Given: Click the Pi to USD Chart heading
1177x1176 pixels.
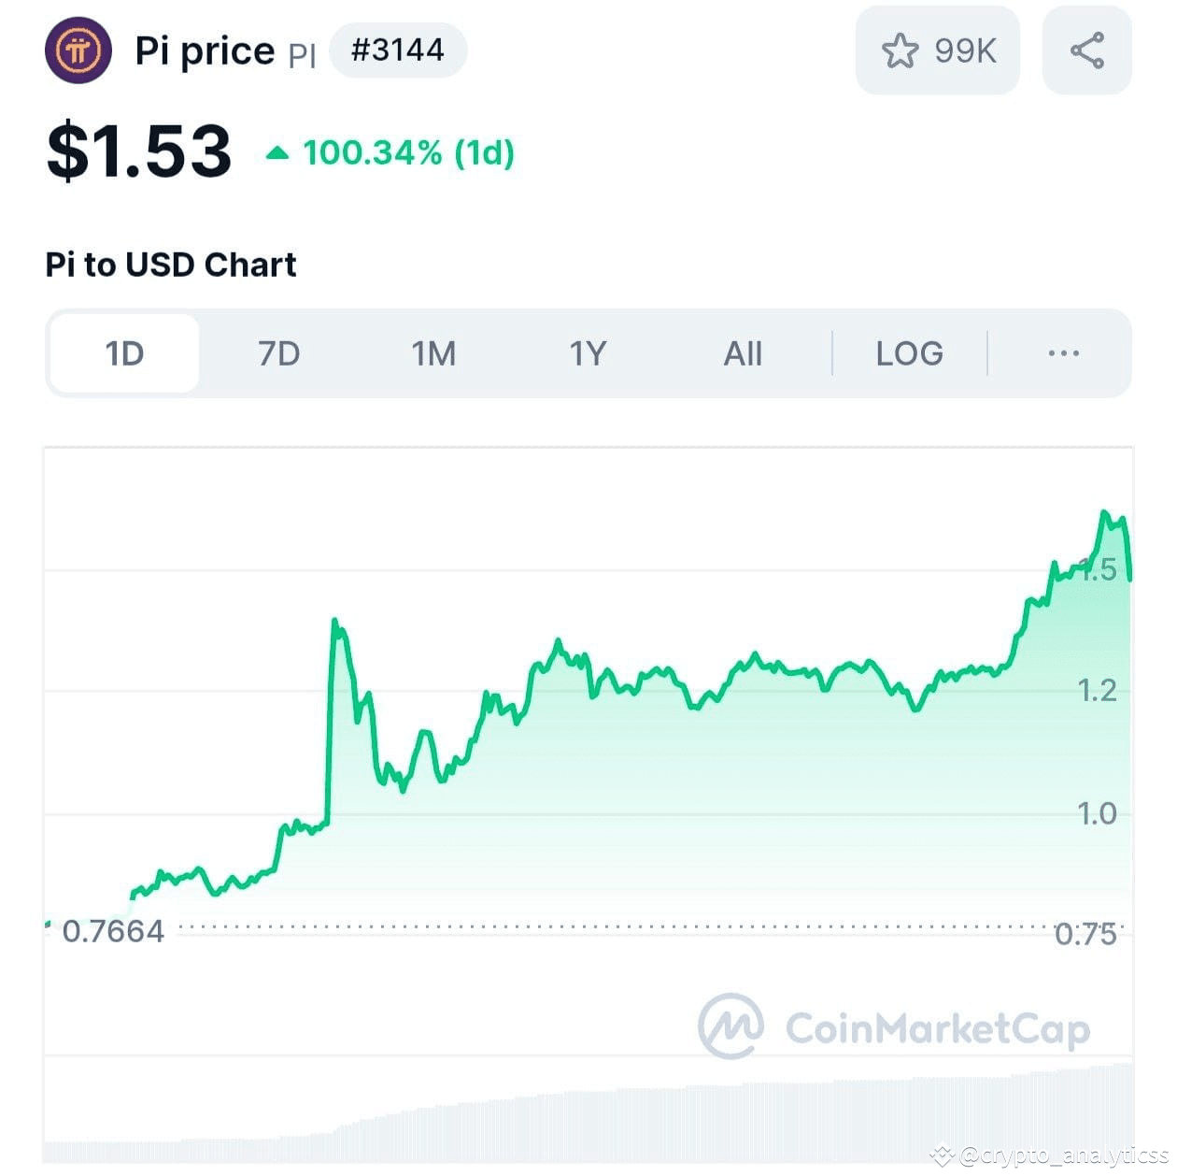Looking at the screenshot, I should pyautogui.click(x=171, y=265).
